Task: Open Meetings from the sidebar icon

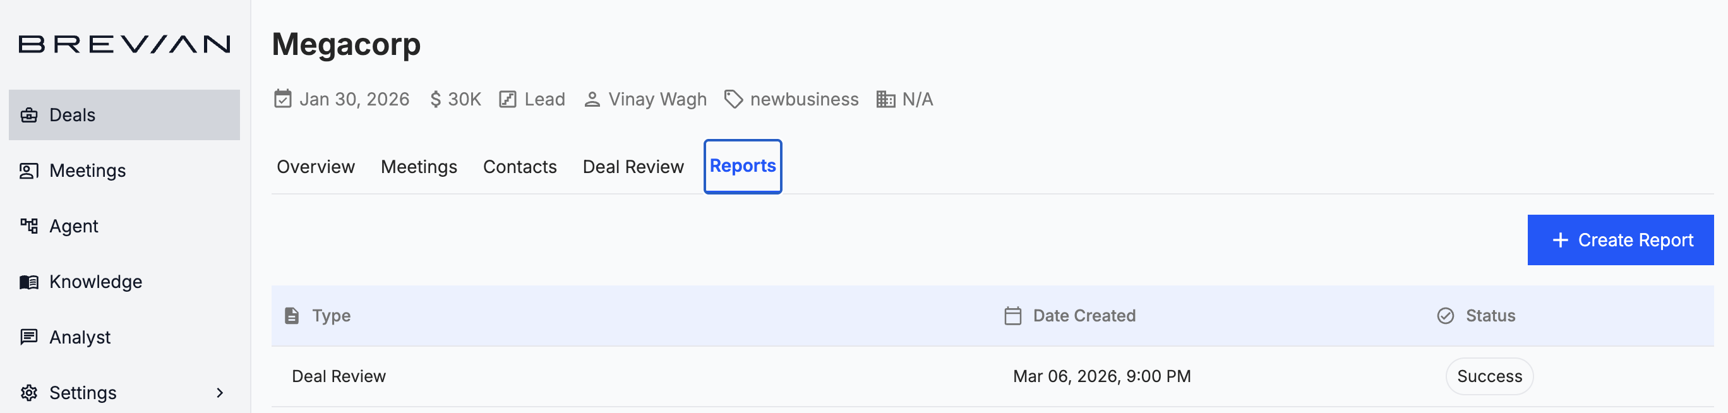Action: click(28, 171)
